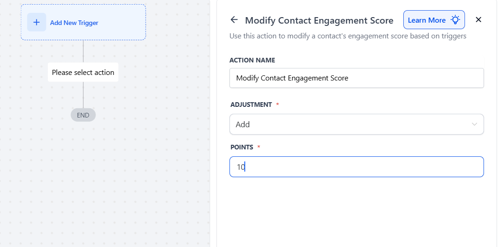Screen dimensions: 503x247
Task: Open the Learn More help link
Action: pos(427,20)
